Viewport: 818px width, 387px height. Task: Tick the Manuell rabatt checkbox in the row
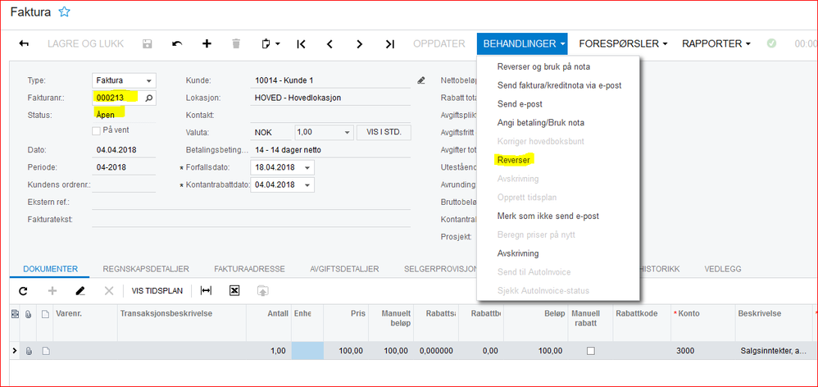coord(590,351)
